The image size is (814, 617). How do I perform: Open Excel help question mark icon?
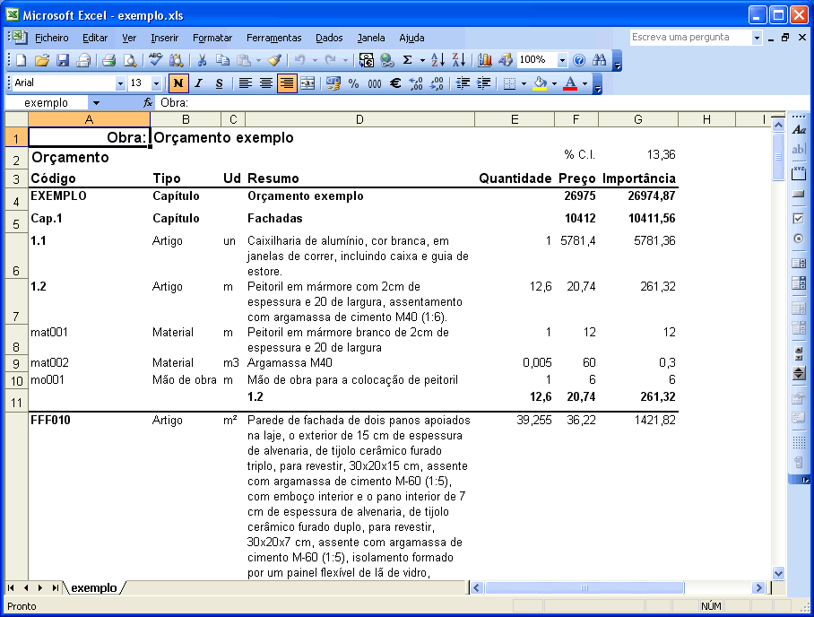pos(579,60)
